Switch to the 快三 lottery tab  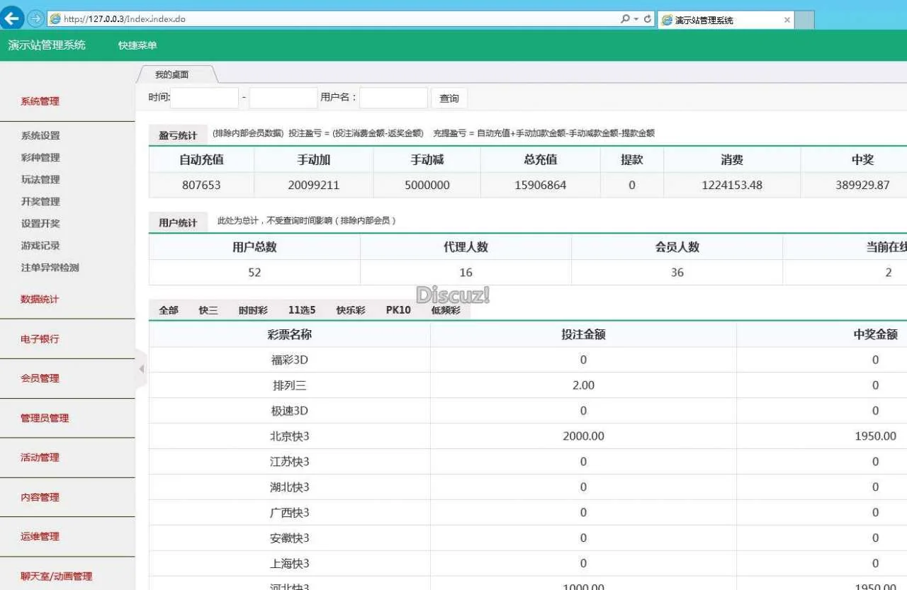[208, 310]
